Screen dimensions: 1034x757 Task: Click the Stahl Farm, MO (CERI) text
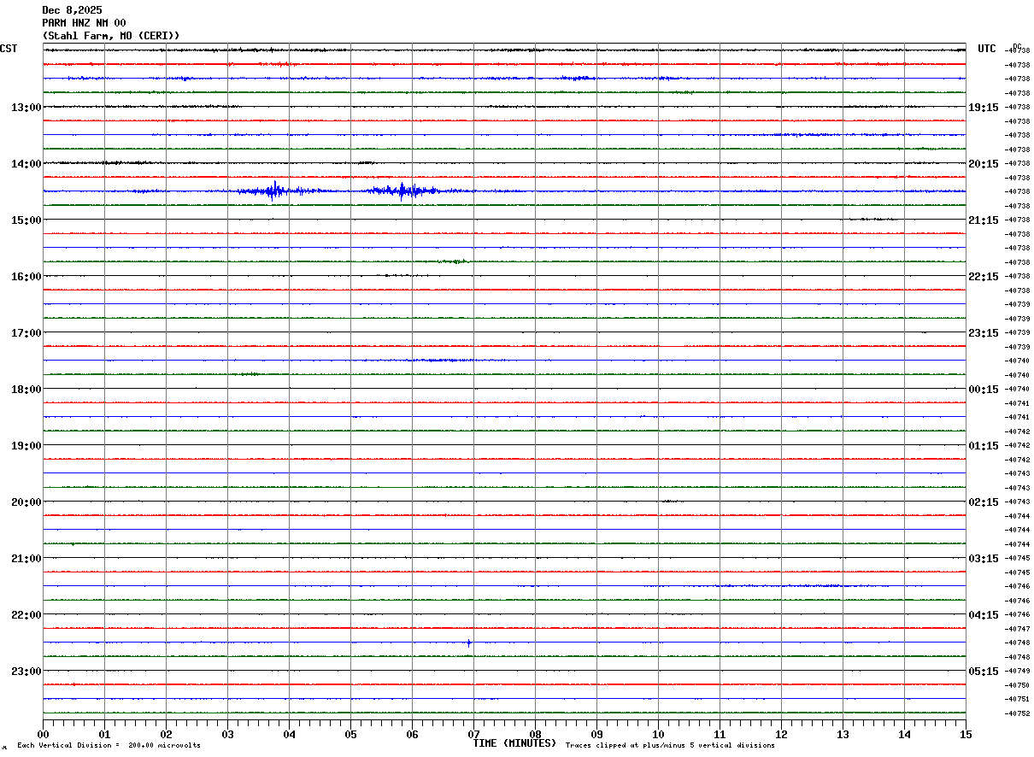pyautogui.click(x=111, y=36)
